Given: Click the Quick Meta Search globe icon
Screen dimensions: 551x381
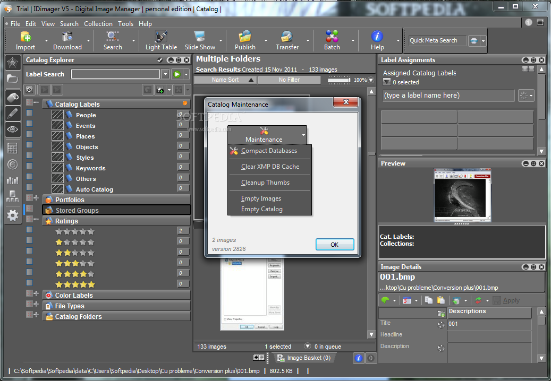Looking at the screenshot, I should (x=474, y=41).
